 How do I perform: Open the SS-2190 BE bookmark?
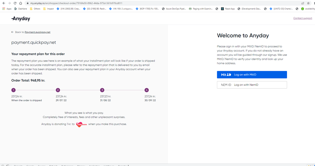[95, 9]
